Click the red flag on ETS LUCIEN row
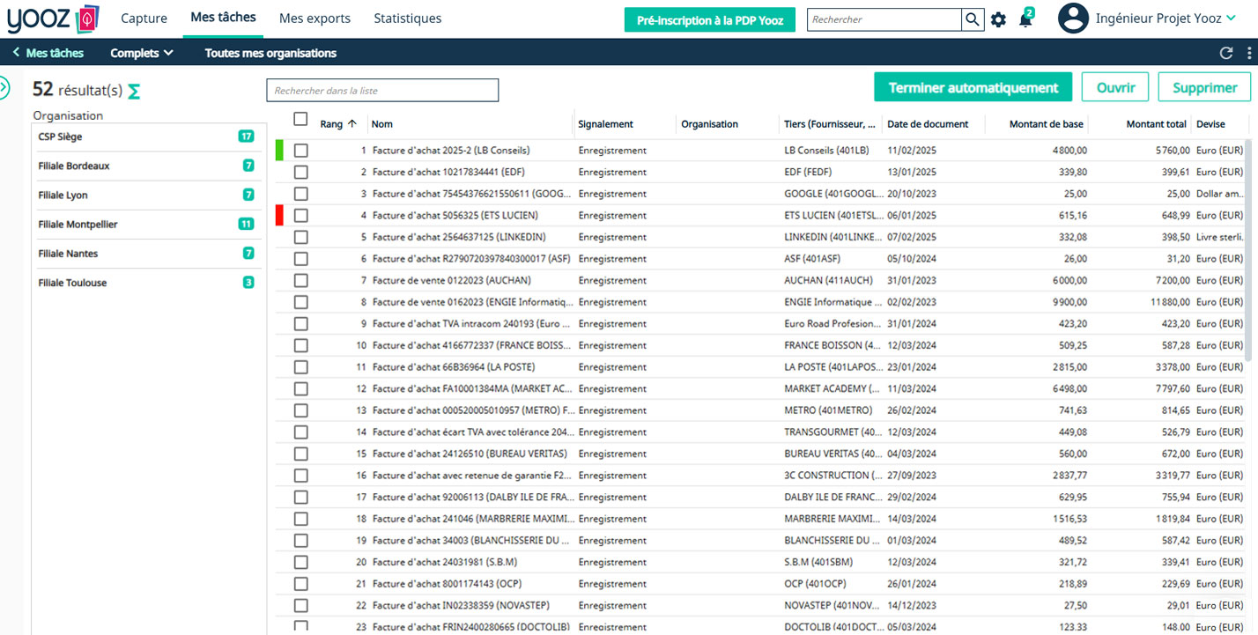This screenshot has width=1258, height=635. tap(279, 215)
